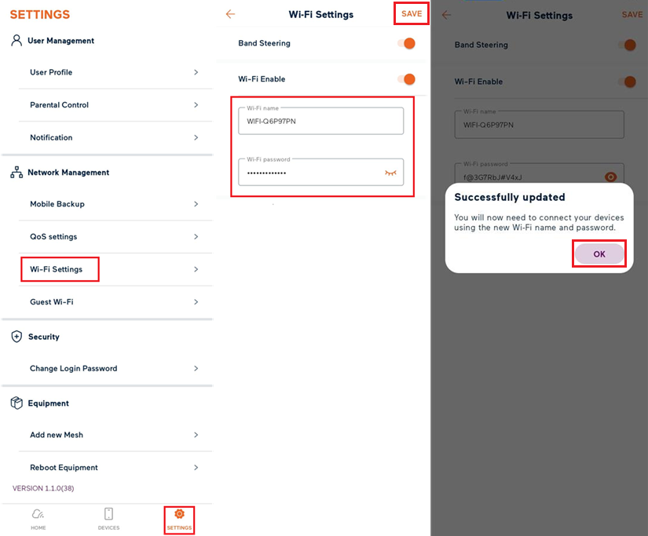The height and width of the screenshot is (536, 648).
Task: Toggle Band Steering off
Action: (407, 43)
